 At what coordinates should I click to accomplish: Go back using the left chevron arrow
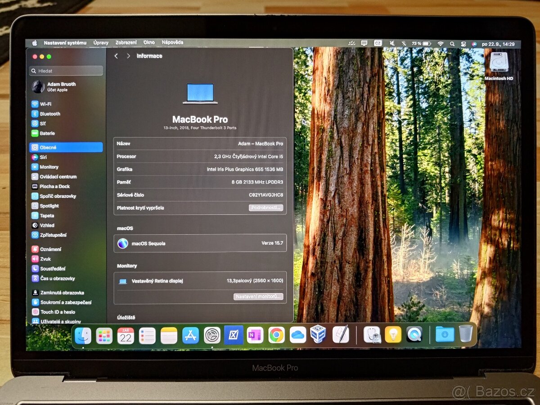pos(116,56)
